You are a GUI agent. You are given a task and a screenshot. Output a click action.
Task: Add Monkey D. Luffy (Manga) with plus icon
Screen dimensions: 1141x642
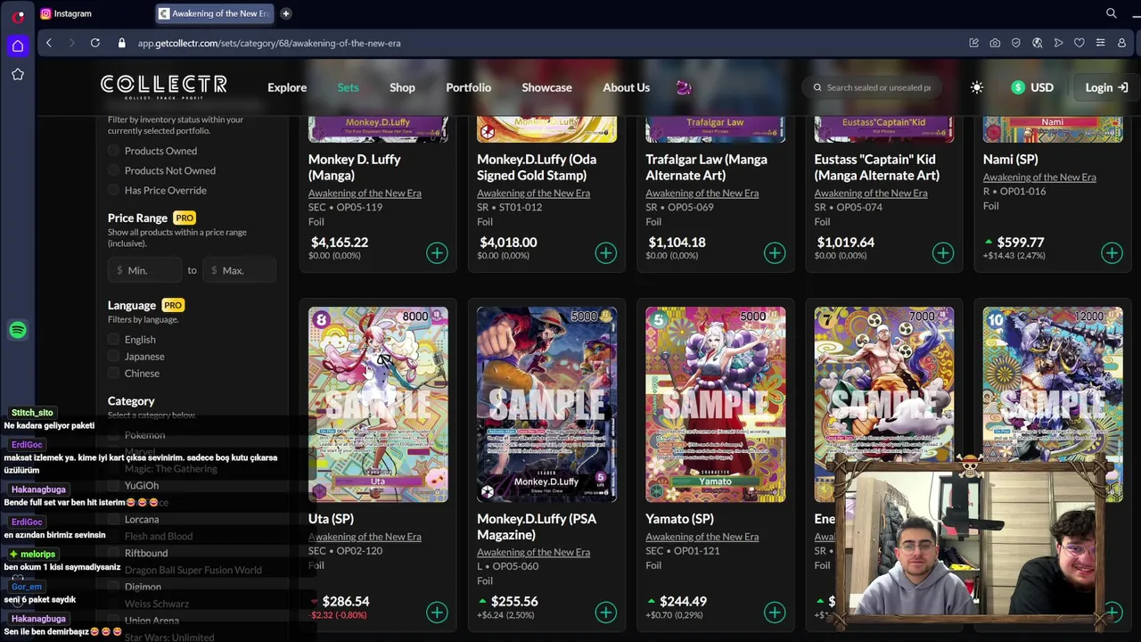click(437, 253)
